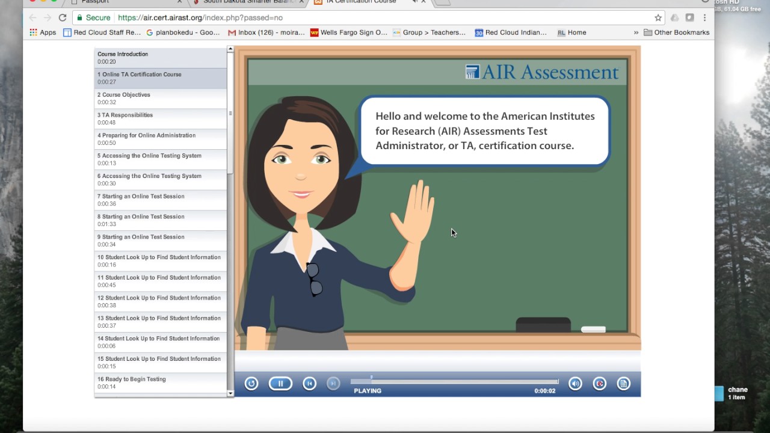
Task: Mute the audio with the speaker icon
Action: click(575, 384)
